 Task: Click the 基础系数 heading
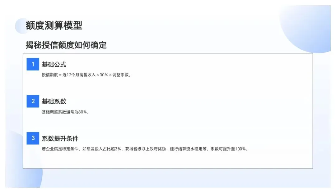click(54, 101)
